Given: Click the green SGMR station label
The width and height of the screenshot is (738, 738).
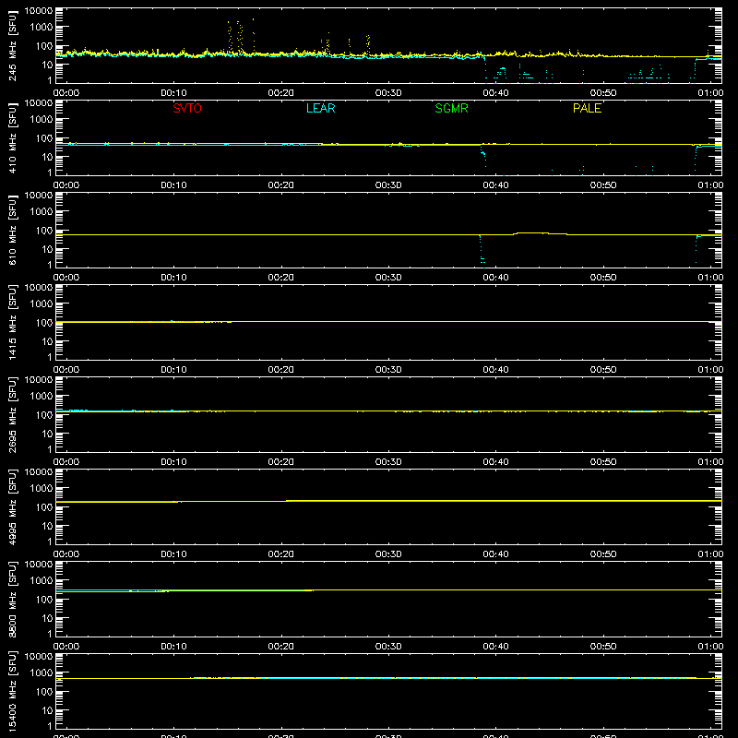Looking at the screenshot, I should [x=451, y=108].
